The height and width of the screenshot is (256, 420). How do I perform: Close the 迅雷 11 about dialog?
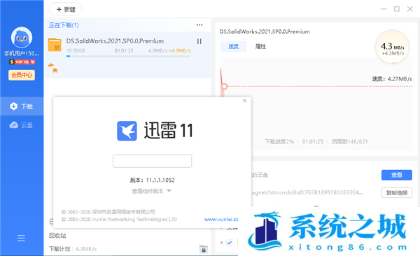244,101
